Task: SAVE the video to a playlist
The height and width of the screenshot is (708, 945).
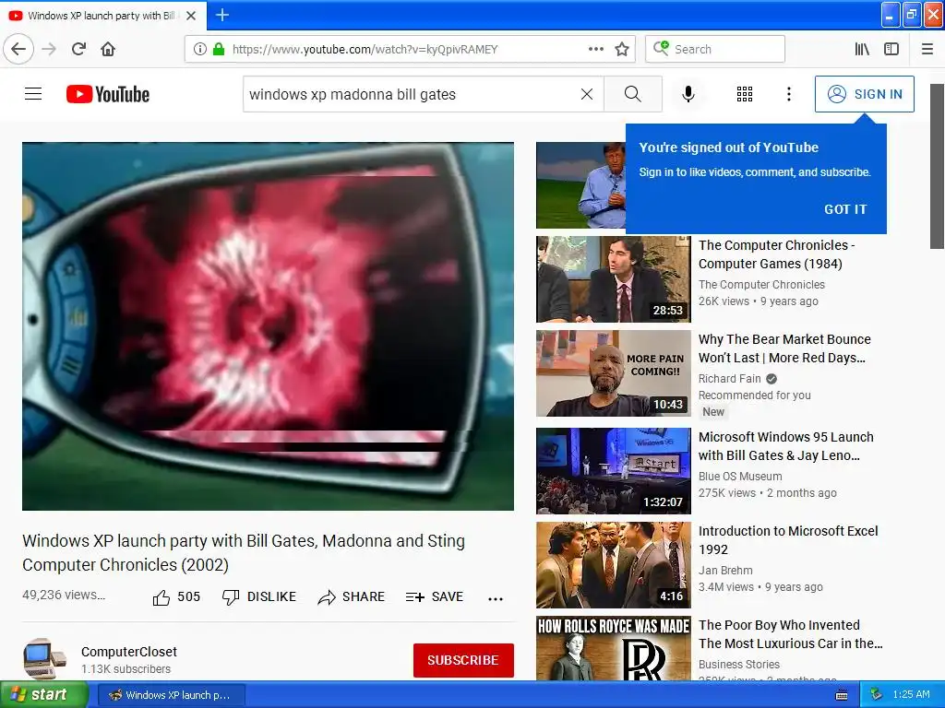Action: point(435,596)
